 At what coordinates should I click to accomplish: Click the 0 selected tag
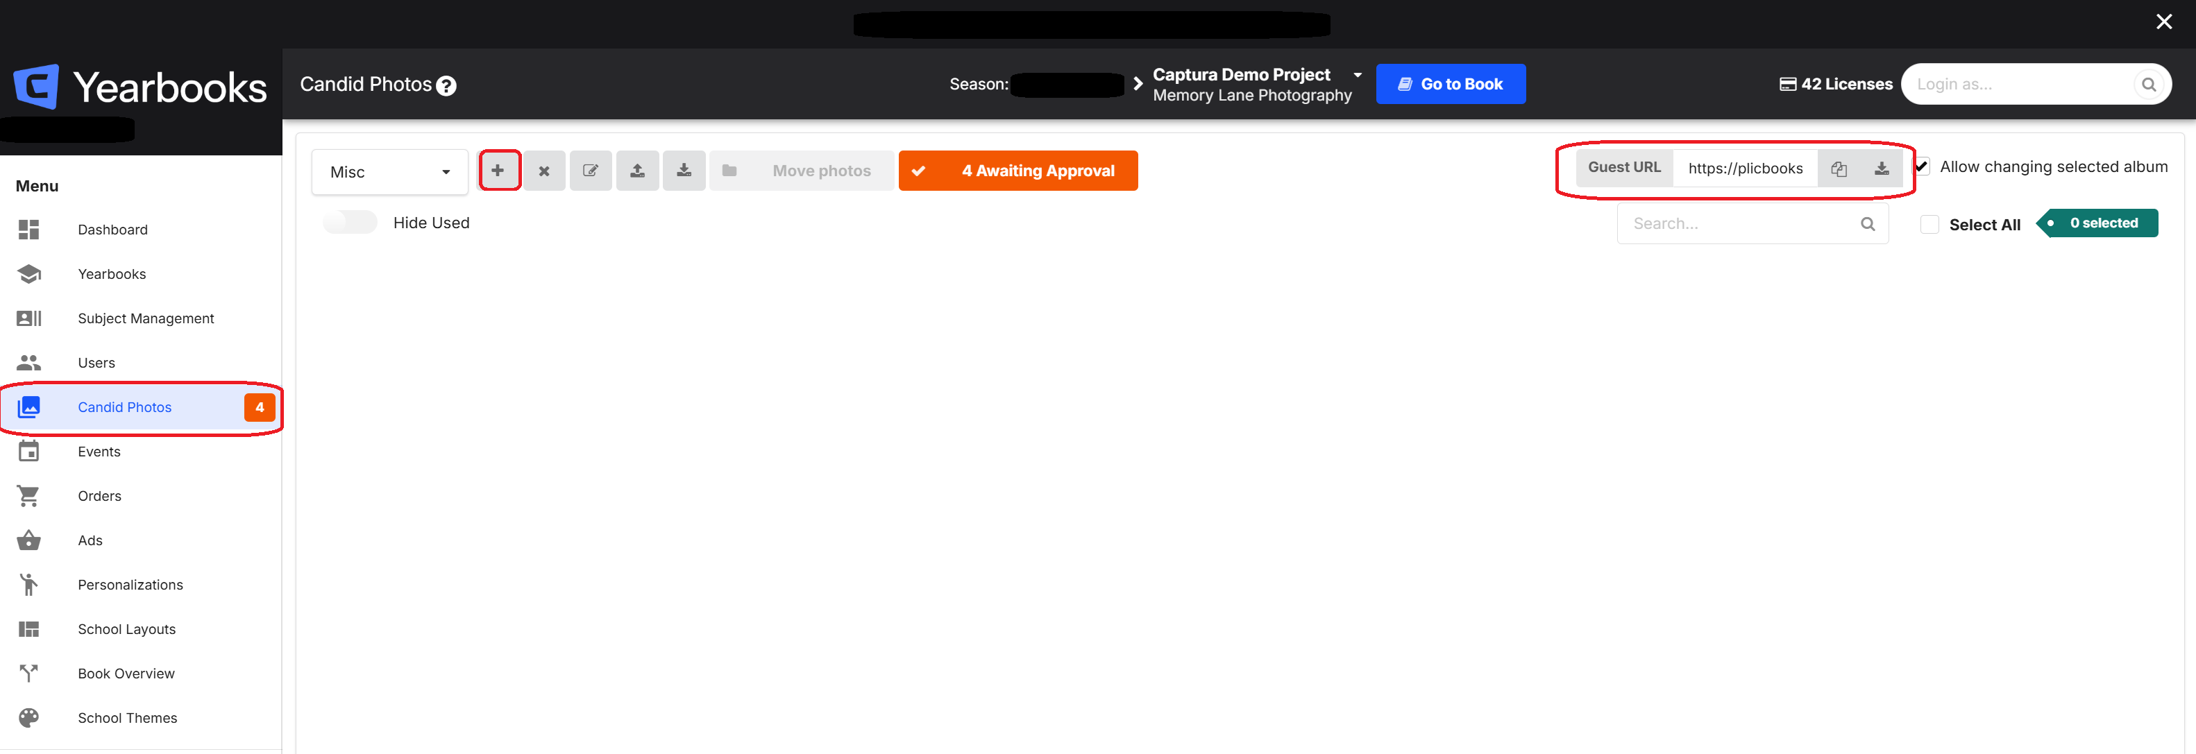click(x=2098, y=223)
